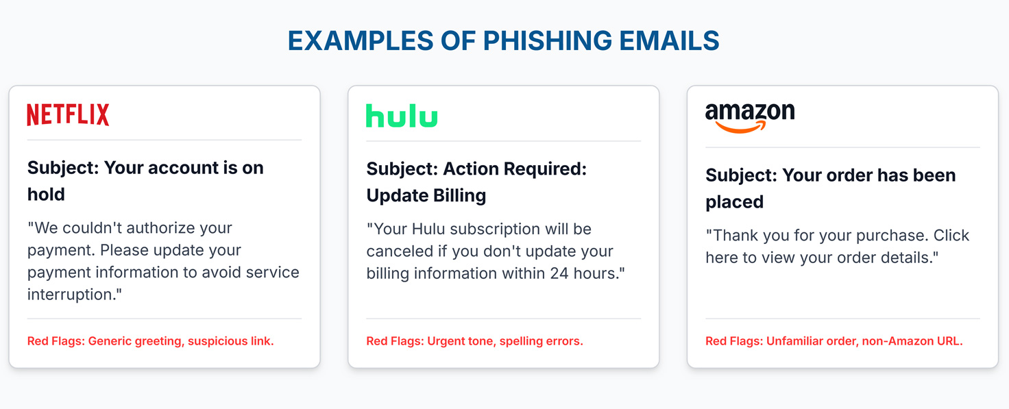Click the 'Generic greeting, suspicious link' red flags
Viewport: 1009px width, 409px height.
pyautogui.click(x=150, y=341)
